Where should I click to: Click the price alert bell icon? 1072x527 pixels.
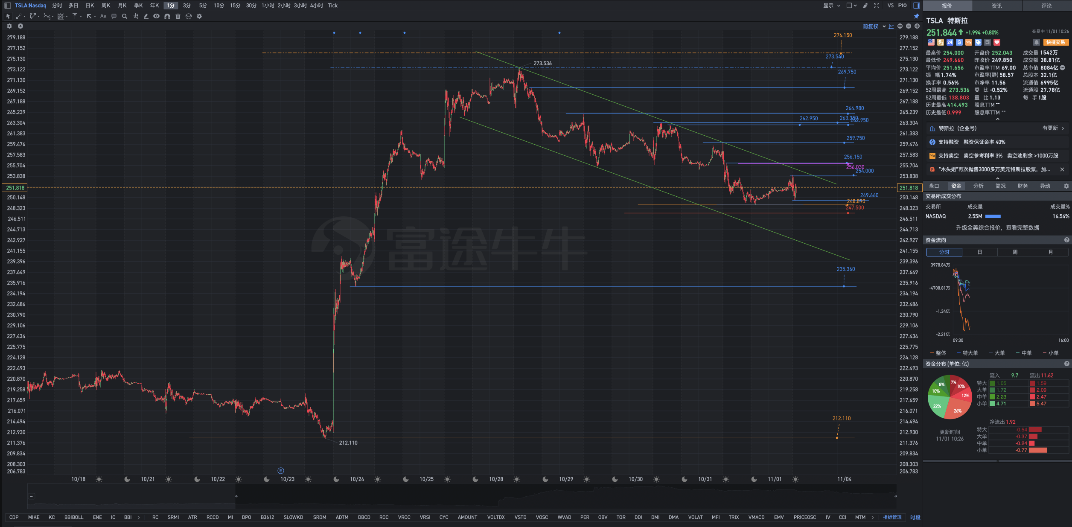point(1036,42)
